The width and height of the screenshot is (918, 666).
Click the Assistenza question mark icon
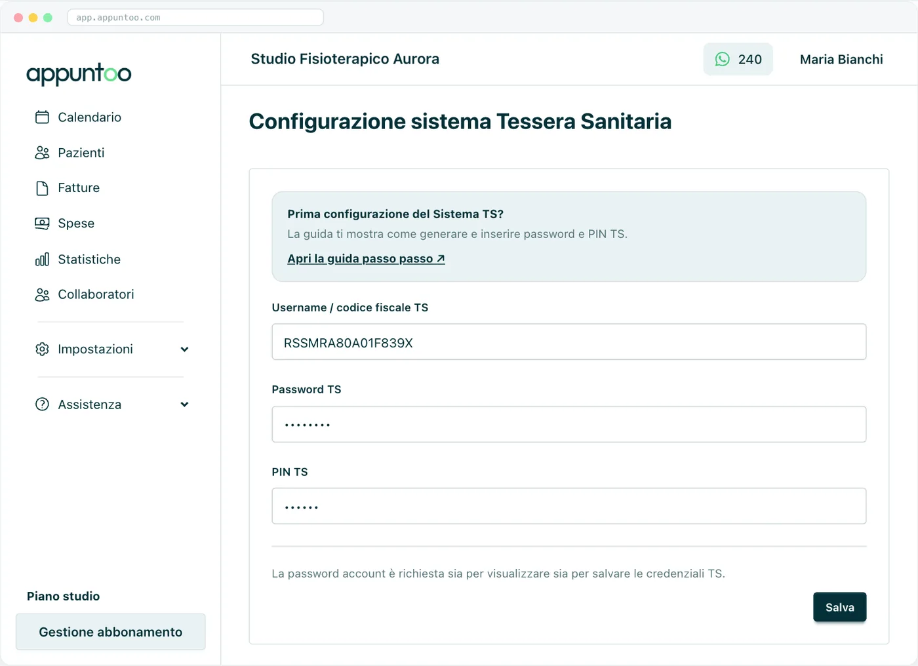pos(42,404)
